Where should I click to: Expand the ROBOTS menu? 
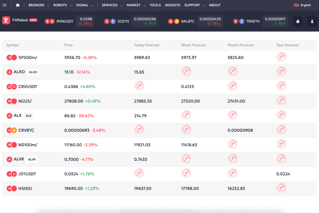pyautogui.click(x=63, y=5)
